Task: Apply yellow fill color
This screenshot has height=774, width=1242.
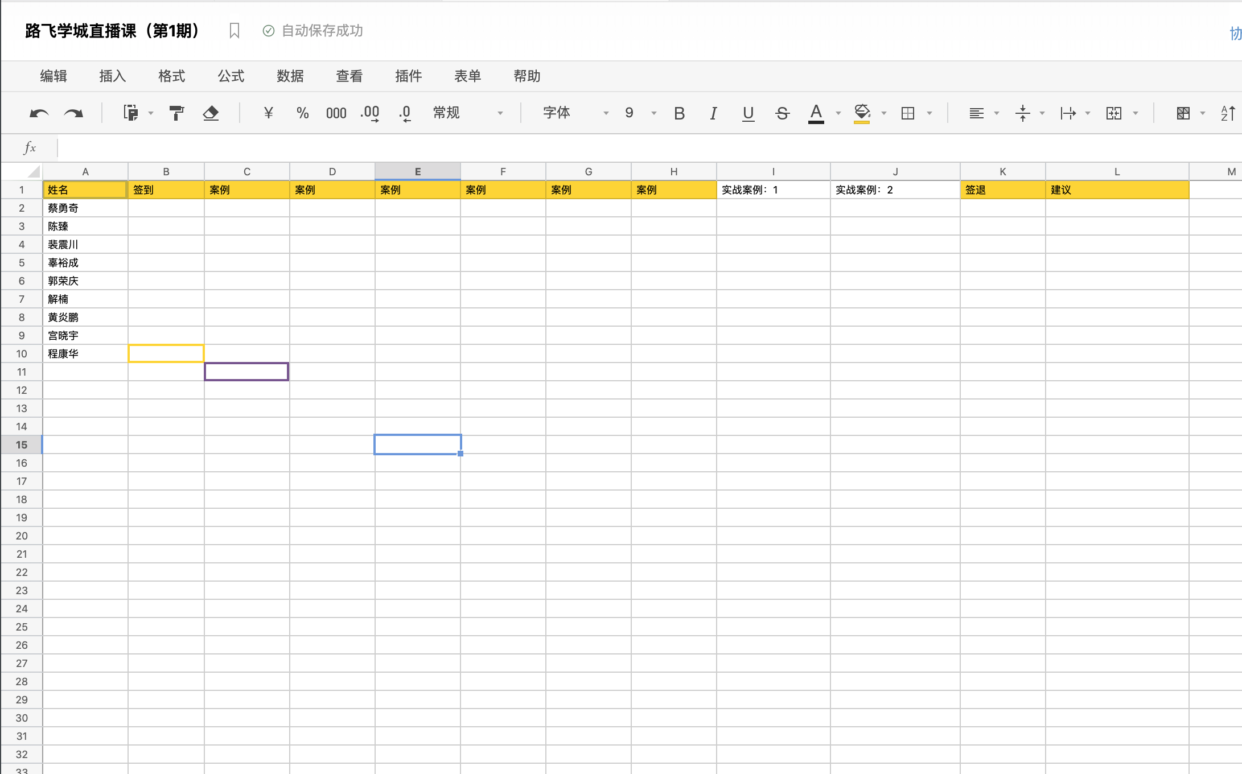Action: (x=862, y=113)
